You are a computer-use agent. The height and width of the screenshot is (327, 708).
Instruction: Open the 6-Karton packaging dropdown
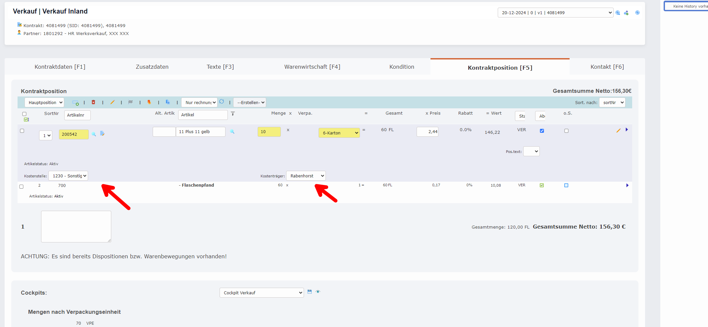tap(339, 133)
